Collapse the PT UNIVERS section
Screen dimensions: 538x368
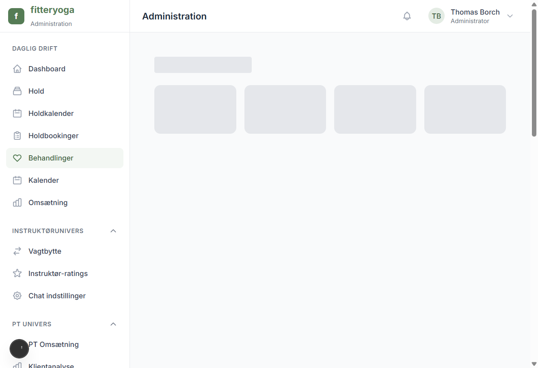[x=113, y=324]
